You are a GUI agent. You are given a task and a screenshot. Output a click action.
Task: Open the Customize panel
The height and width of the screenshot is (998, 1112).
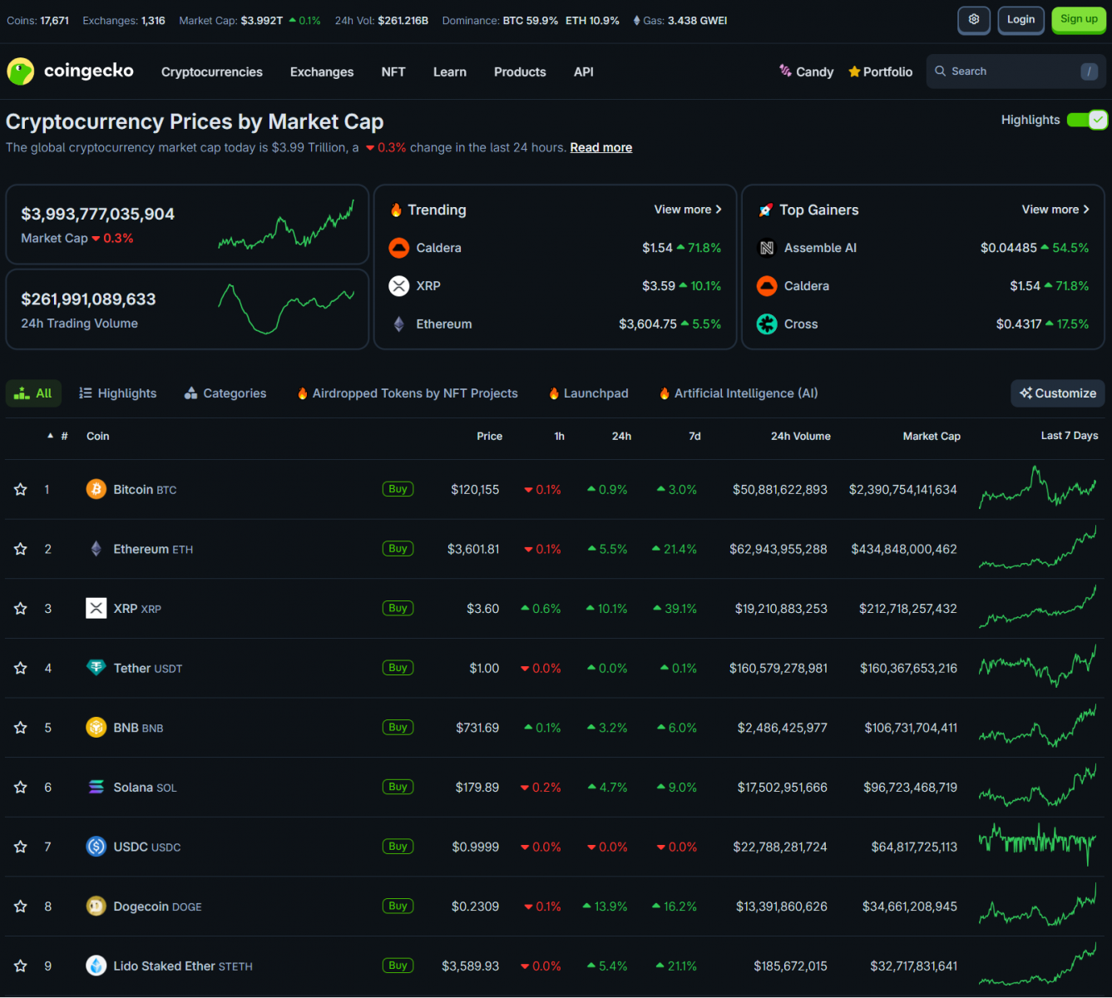click(1057, 393)
